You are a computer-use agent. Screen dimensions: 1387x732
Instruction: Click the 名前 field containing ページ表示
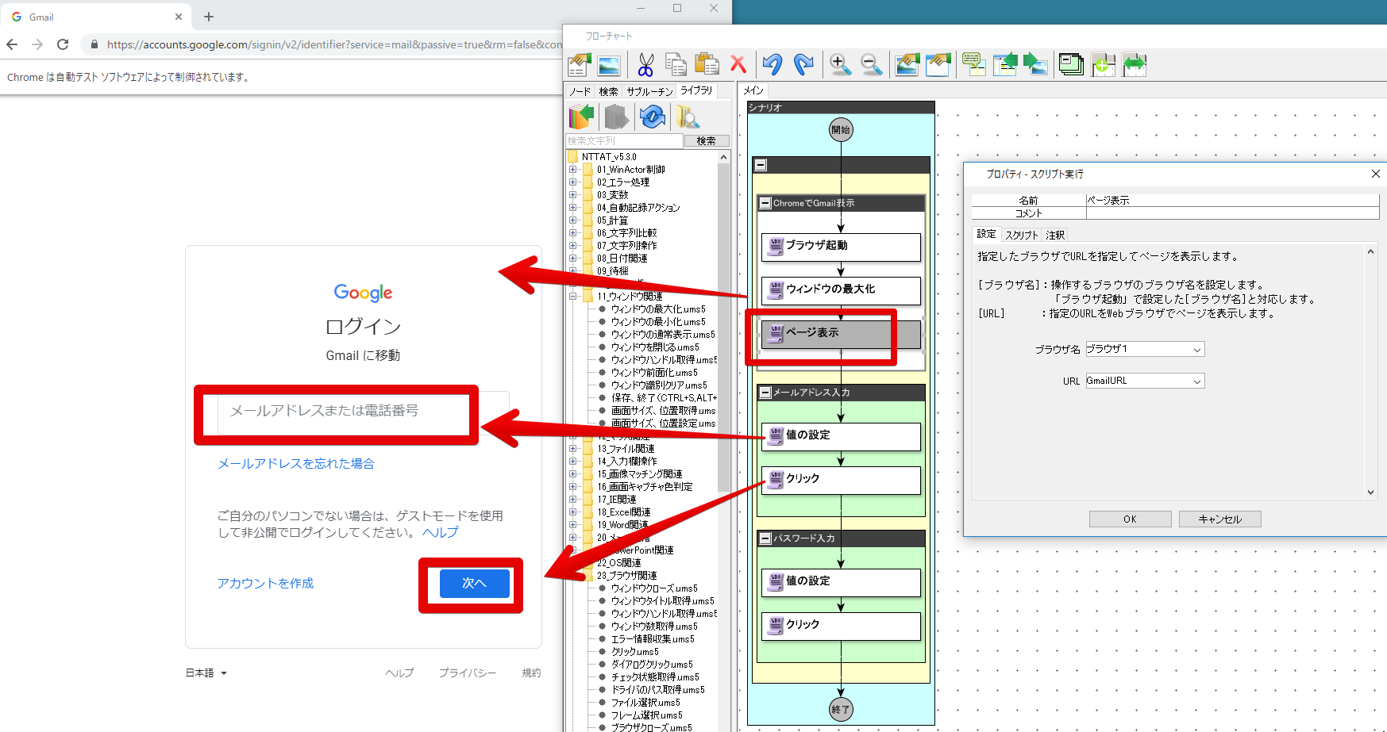tap(1232, 200)
